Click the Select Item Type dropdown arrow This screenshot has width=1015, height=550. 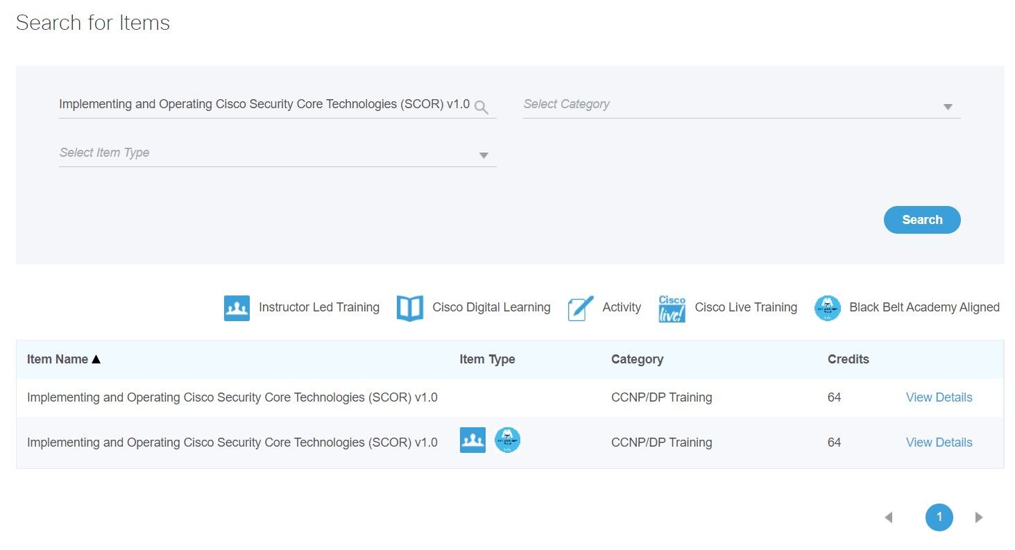(x=484, y=155)
